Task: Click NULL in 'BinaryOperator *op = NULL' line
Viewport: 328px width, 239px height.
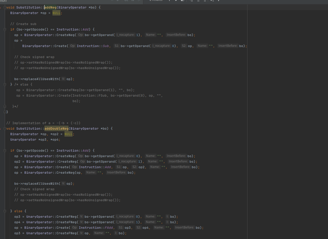Action: pyautogui.click(x=56, y=13)
